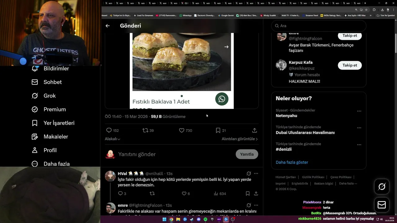Open Karpuz Kafa's profile avatar

pos(281,65)
